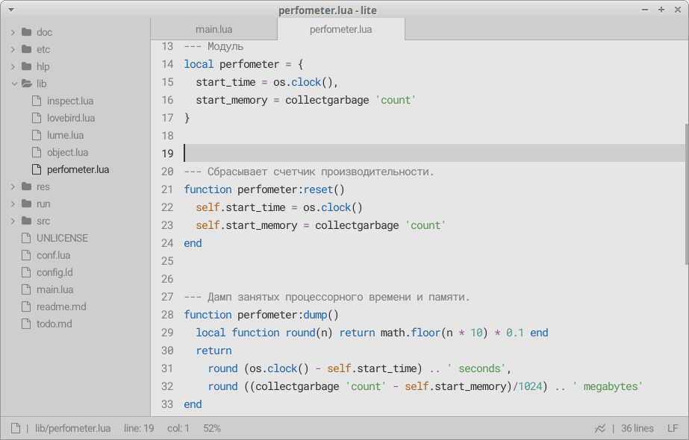This screenshot has width=689, height=440.
Task: Open the window menu triangle at top-left
Action: 9,10
